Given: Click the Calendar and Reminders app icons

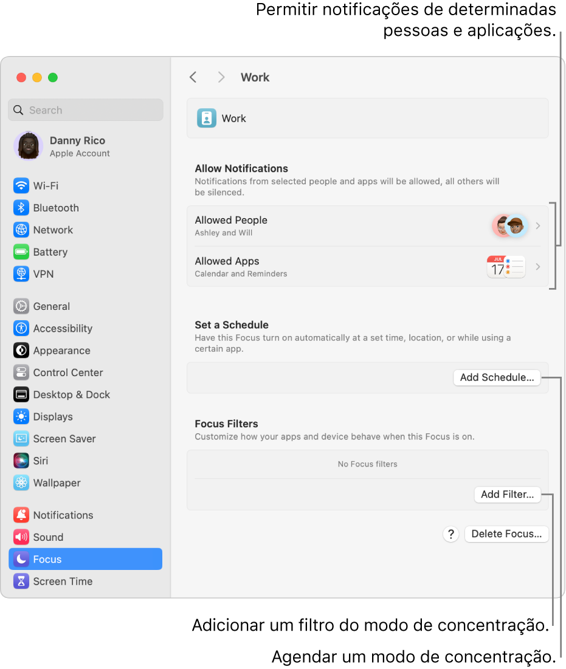Looking at the screenshot, I should (x=506, y=267).
